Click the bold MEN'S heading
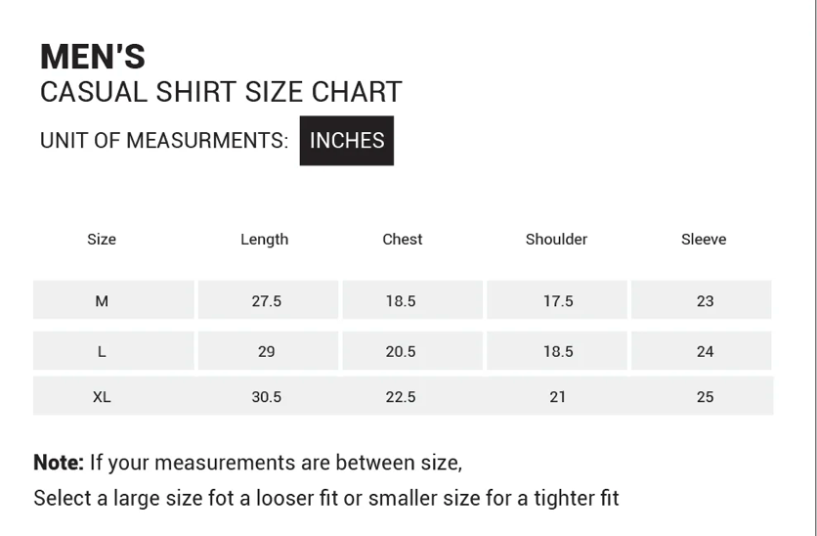This screenshot has width=817, height=536. pos(93,57)
